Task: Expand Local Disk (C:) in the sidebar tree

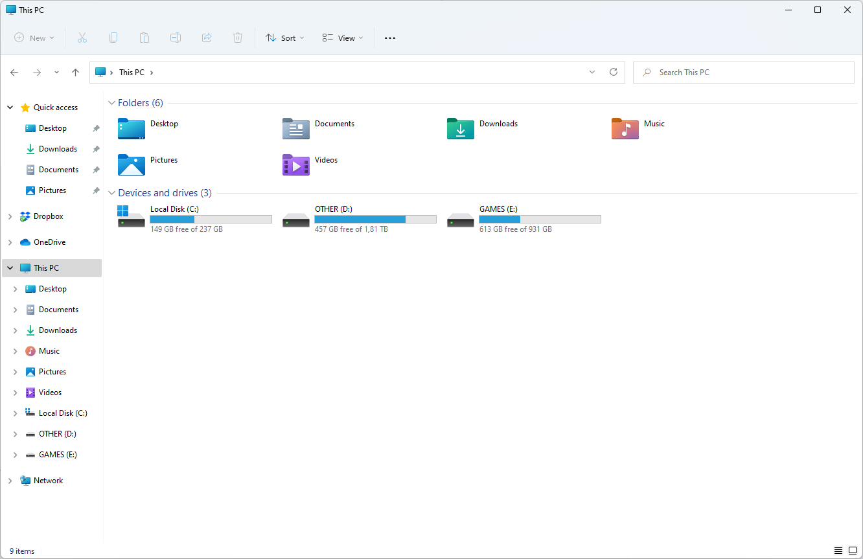Action: pos(16,413)
